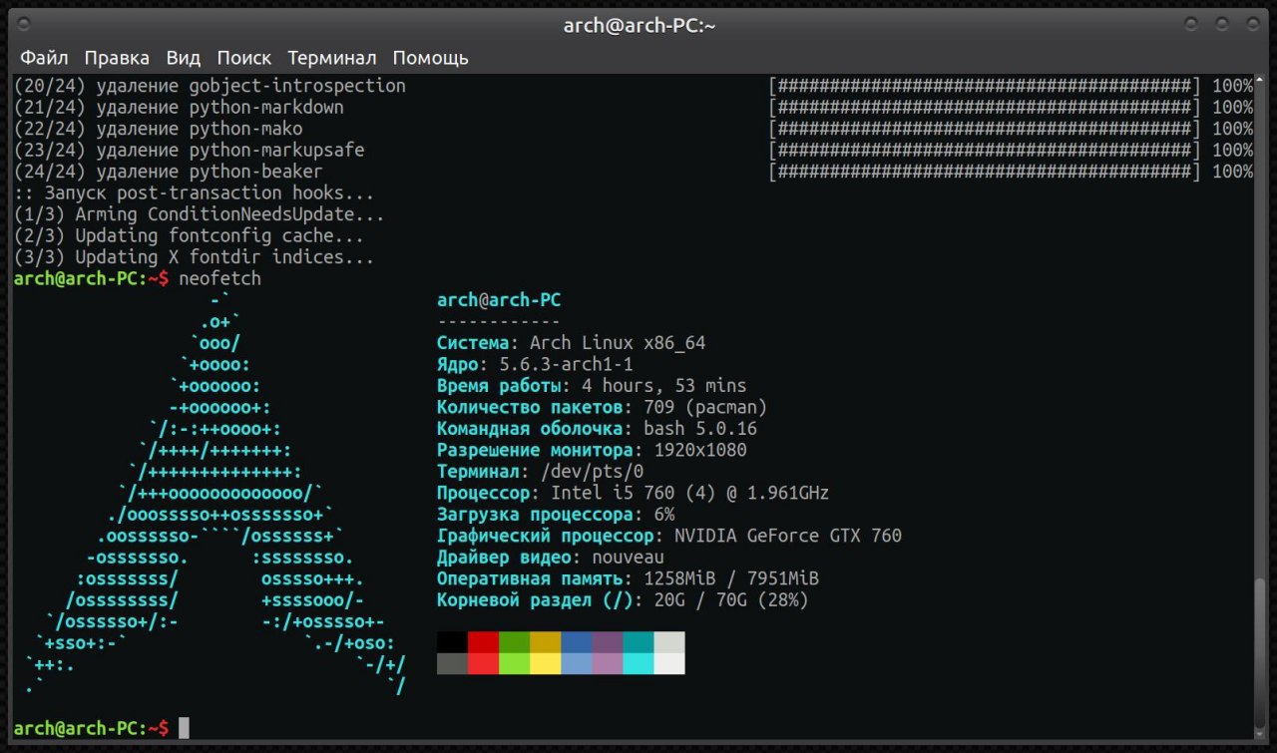
Task: Click the window title arch@arch-PC:~
Action: 639,26
